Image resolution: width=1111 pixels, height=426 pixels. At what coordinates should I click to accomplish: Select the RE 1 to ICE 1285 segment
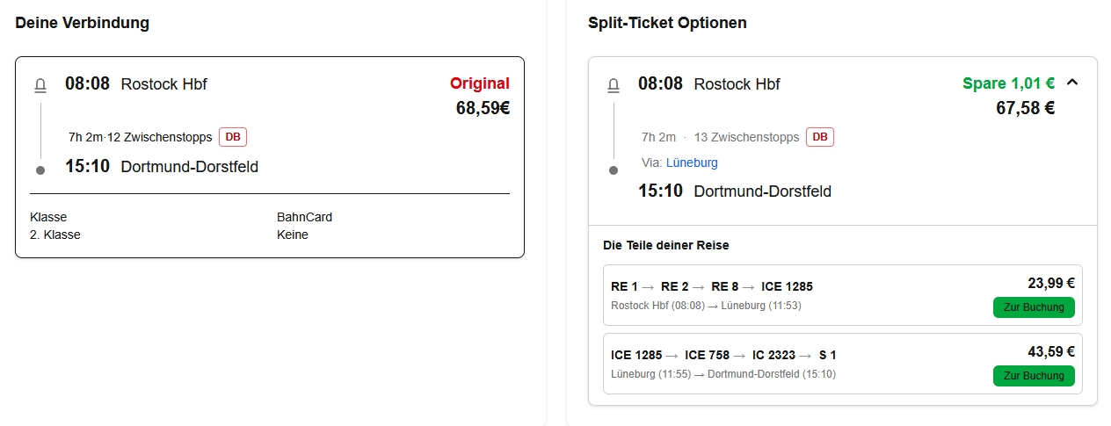pos(843,295)
